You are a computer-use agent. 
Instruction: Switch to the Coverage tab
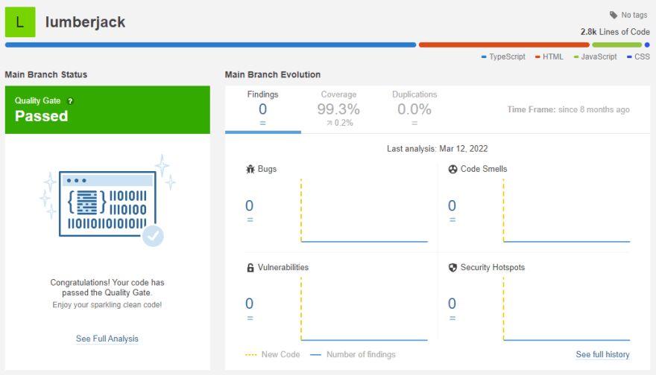click(338, 109)
